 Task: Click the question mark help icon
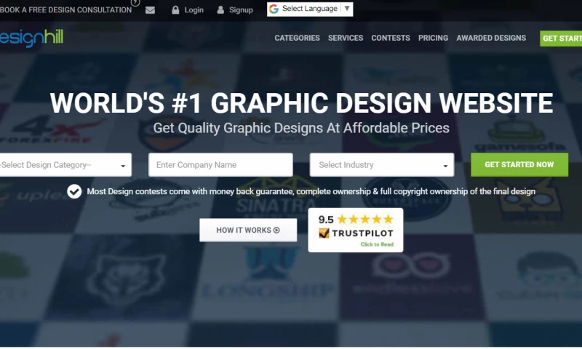point(135,3)
